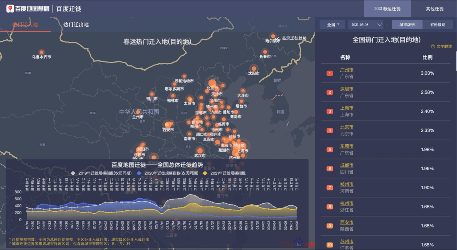Click the Shenyang city marker dot
Screen dimensions: 457x250
click(254, 69)
